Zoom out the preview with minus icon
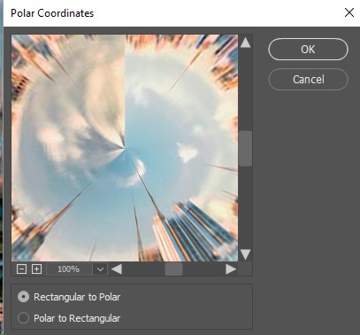 pos(21,269)
